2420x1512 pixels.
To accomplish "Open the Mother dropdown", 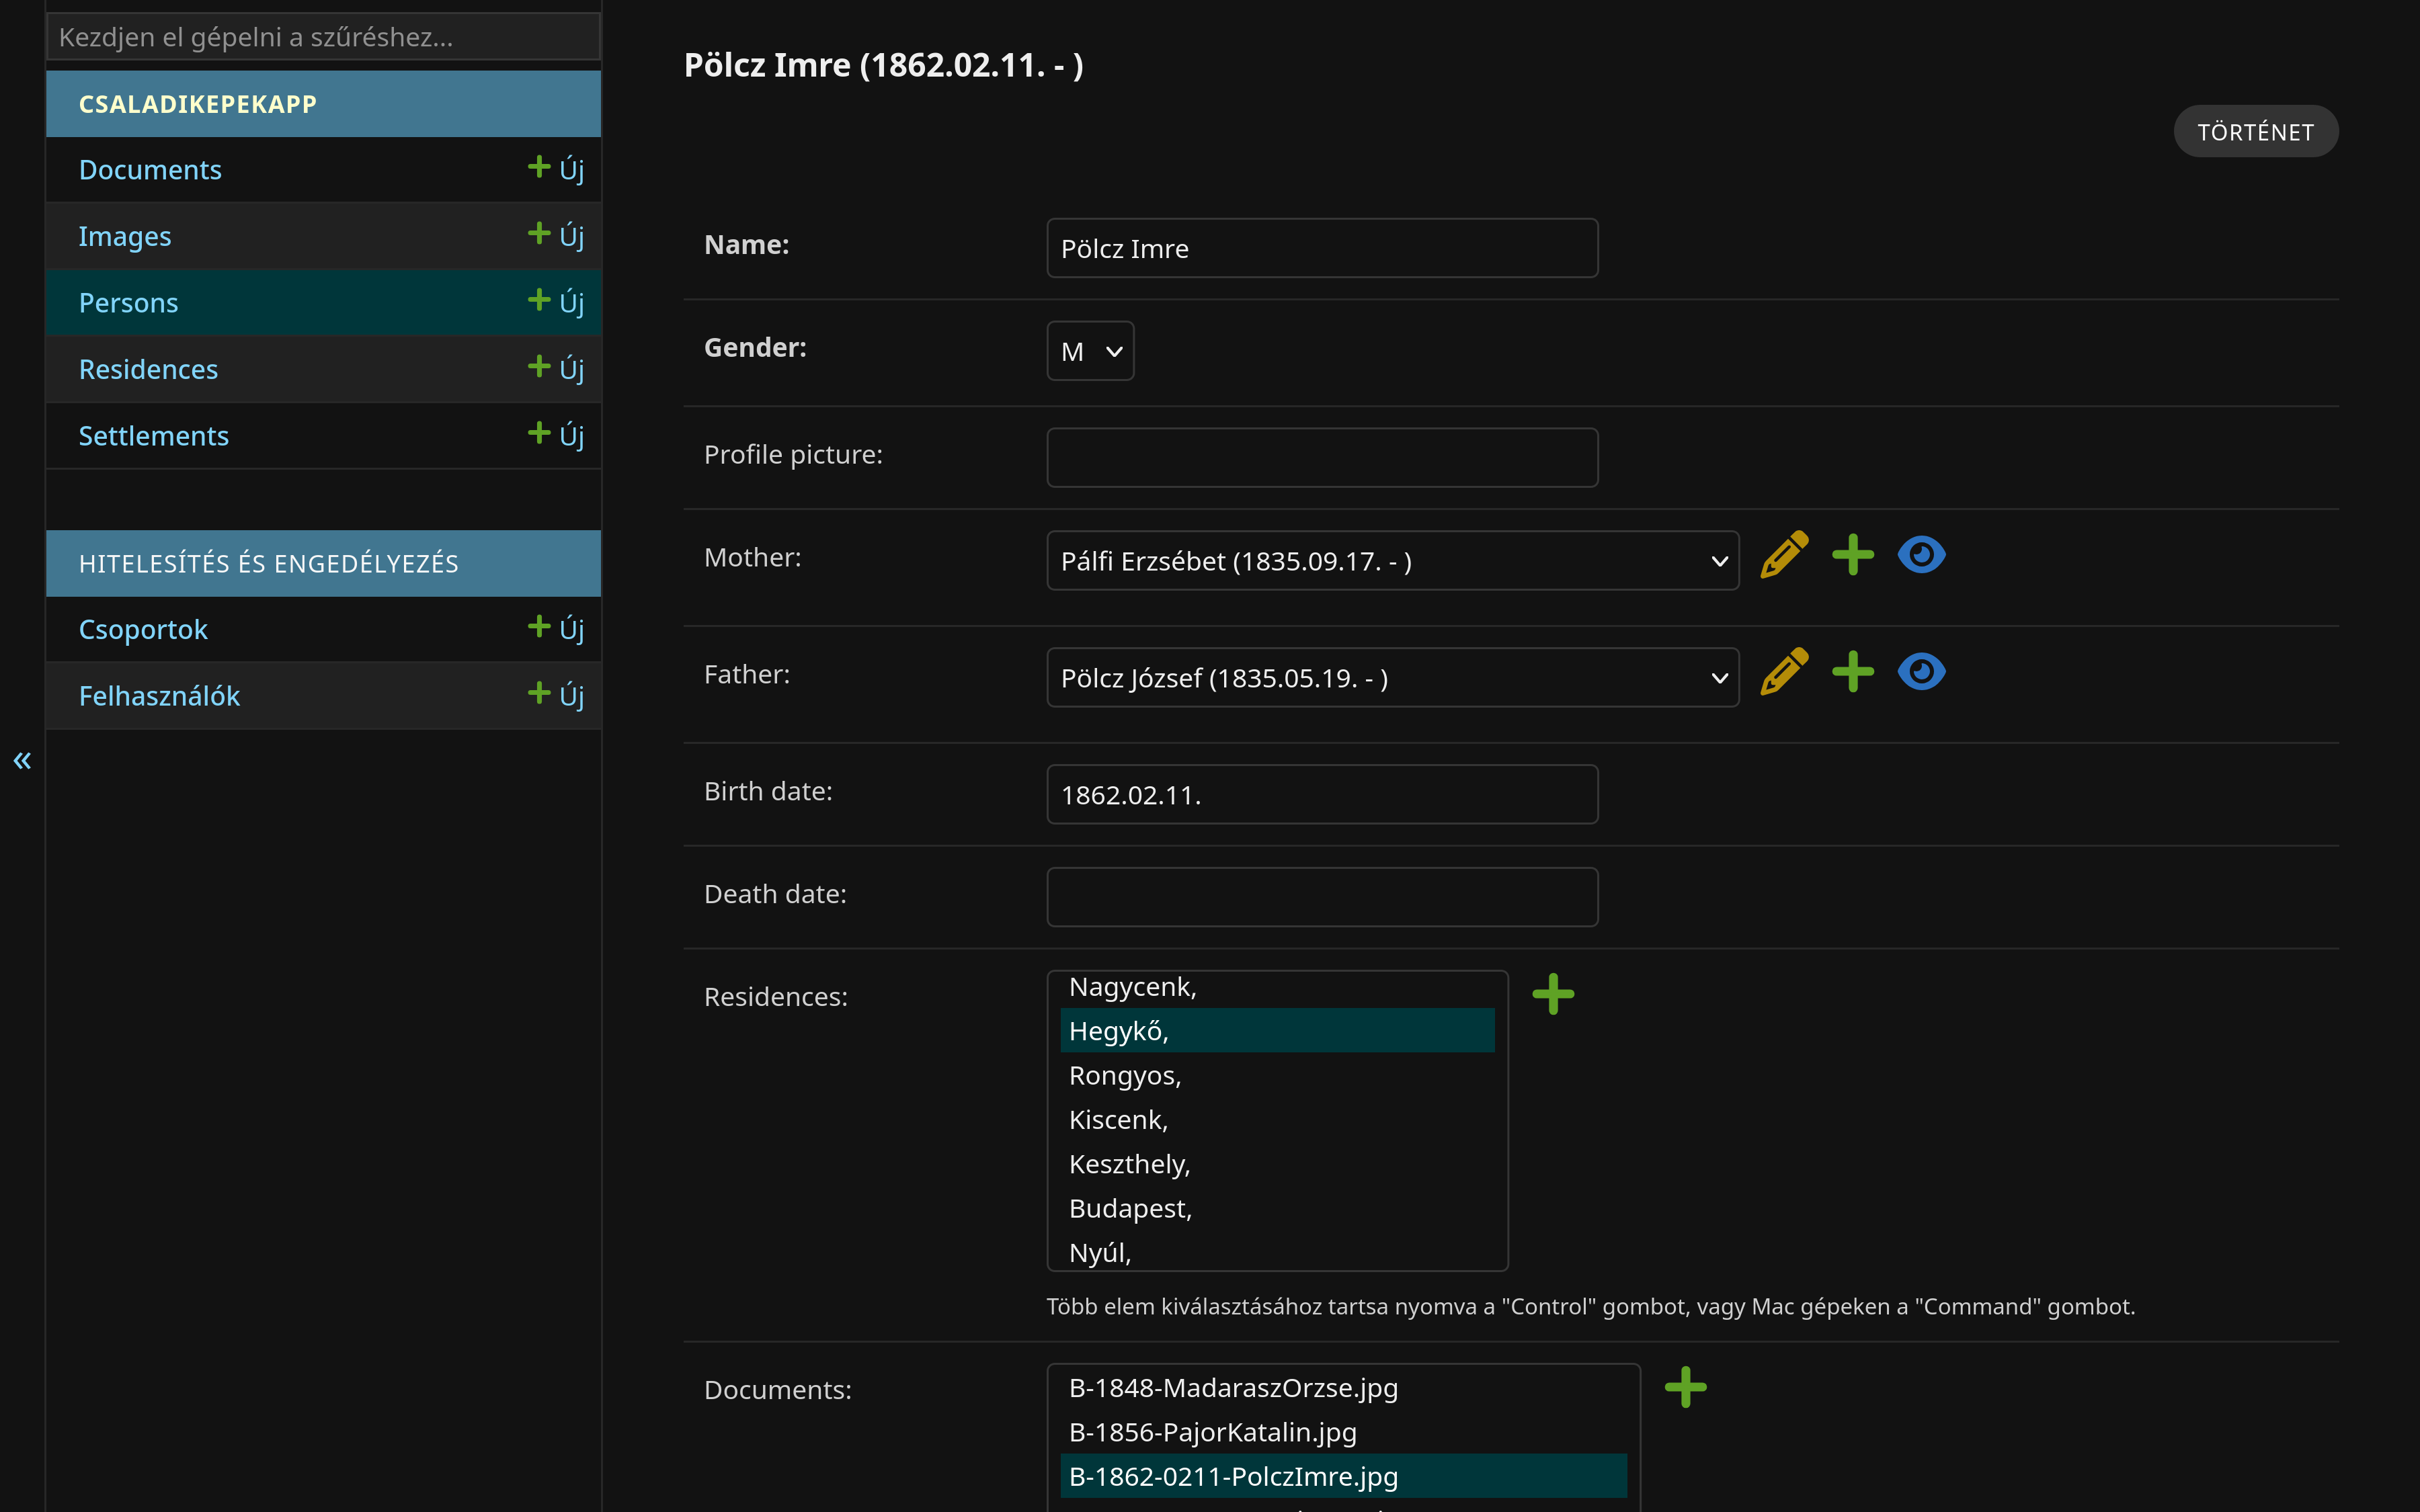I will (x=1392, y=561).
